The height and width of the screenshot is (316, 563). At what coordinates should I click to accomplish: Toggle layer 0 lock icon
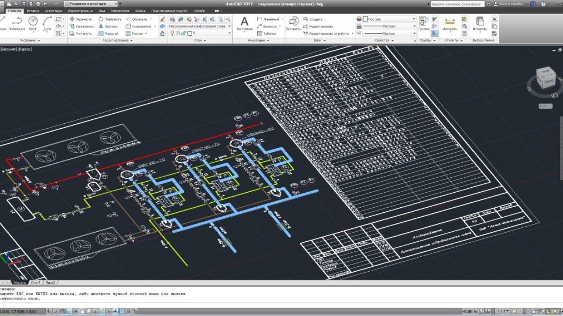pos(183,33)
